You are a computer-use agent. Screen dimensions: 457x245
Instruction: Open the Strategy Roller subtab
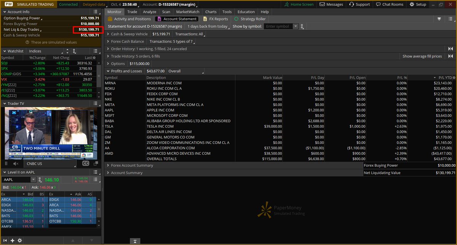[250, 19]
